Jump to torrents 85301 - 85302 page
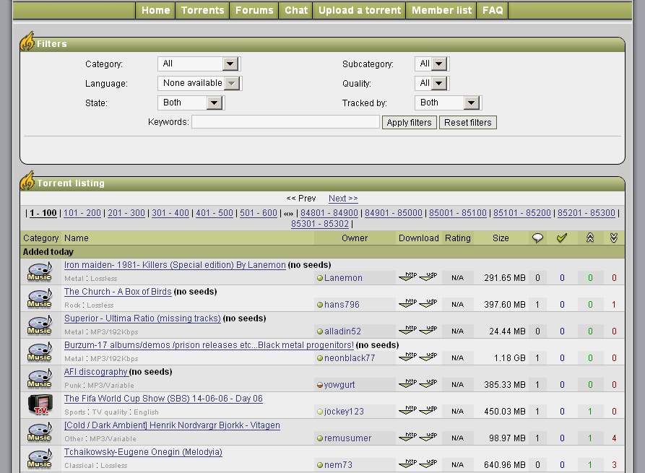 (x=320, y=224)
